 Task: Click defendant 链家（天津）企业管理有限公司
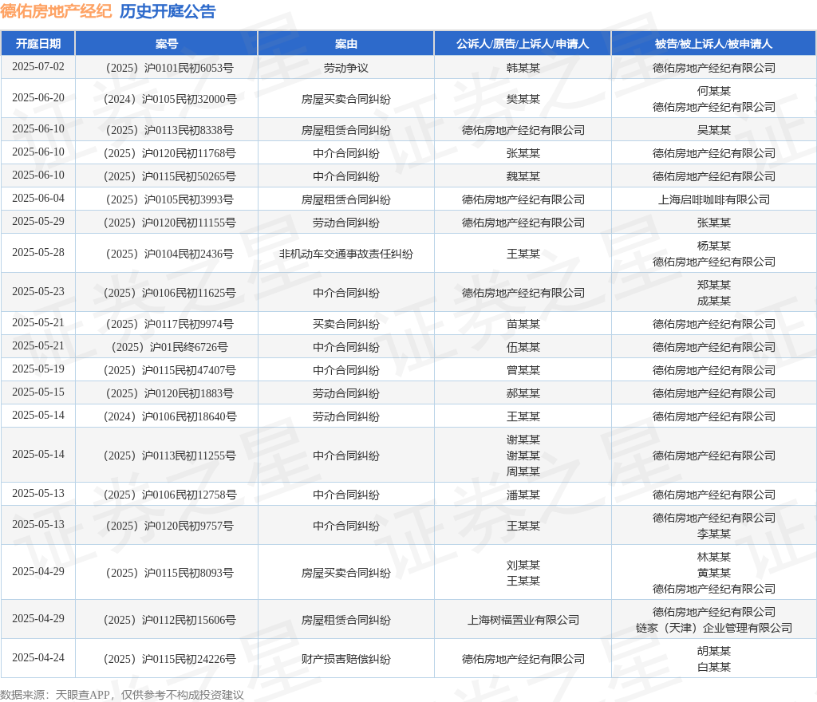(714, 629)
